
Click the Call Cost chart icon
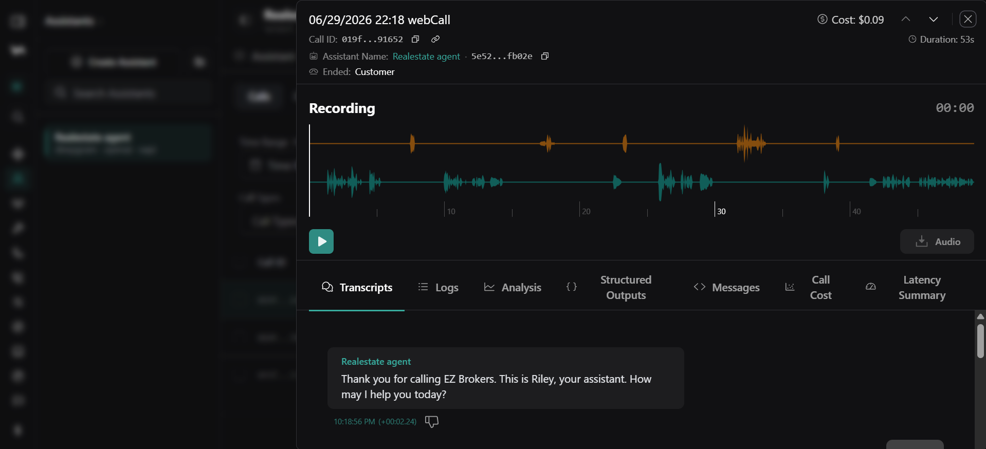click(790, 287)
